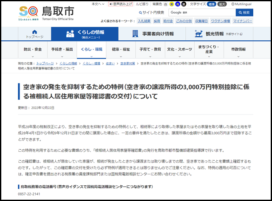The width and height of the screenshot is (272, 201).
Task: Open the 本文へ dropdown
Action: [x=98, y=4]
